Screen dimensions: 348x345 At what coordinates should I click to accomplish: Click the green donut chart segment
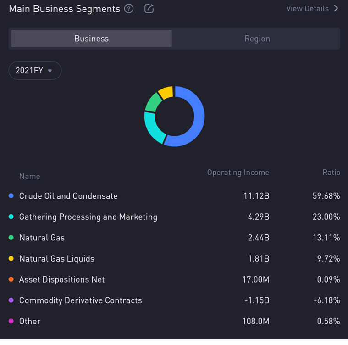pyautogui.click(x=151, y=102)
